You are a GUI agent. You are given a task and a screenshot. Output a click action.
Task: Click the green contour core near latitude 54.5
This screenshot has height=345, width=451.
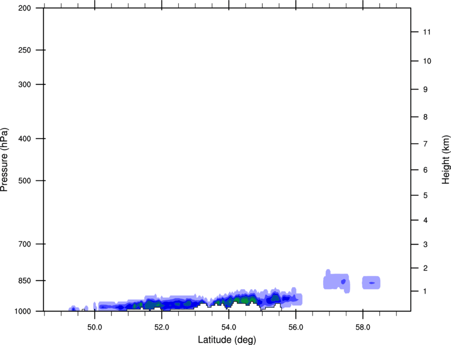245,299
